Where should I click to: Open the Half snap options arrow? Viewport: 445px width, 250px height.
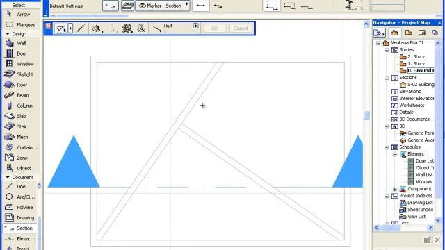[195, 26]
